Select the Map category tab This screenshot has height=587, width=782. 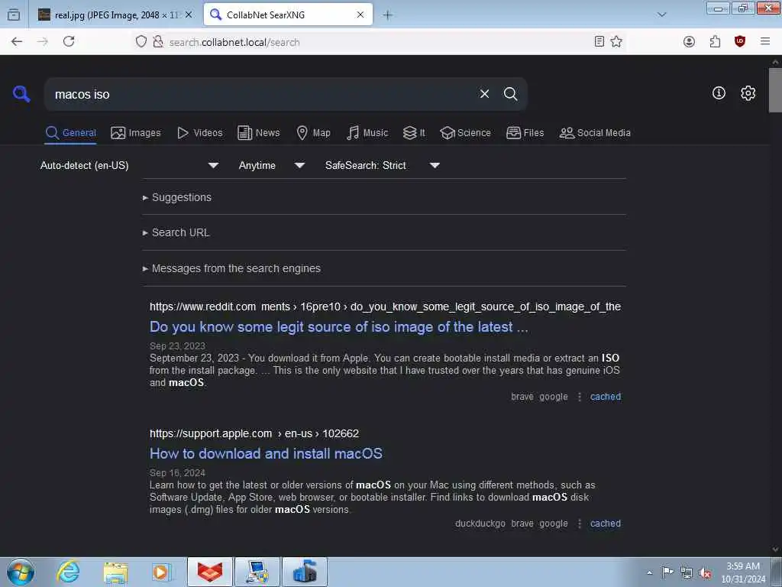coord(313,133)
